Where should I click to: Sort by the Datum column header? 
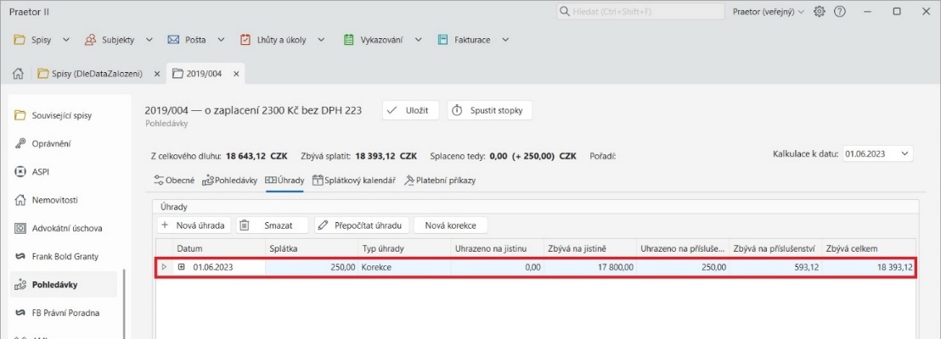click(218, 248)
